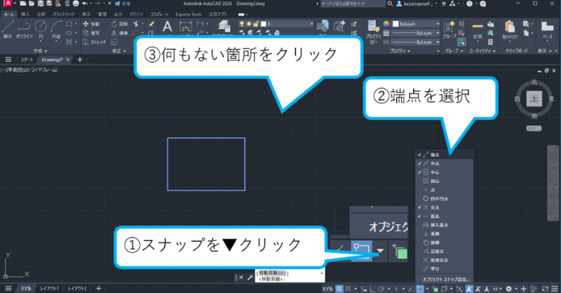
Task: Click the Undo arrow in quick access toolbar
Action: 85,3
